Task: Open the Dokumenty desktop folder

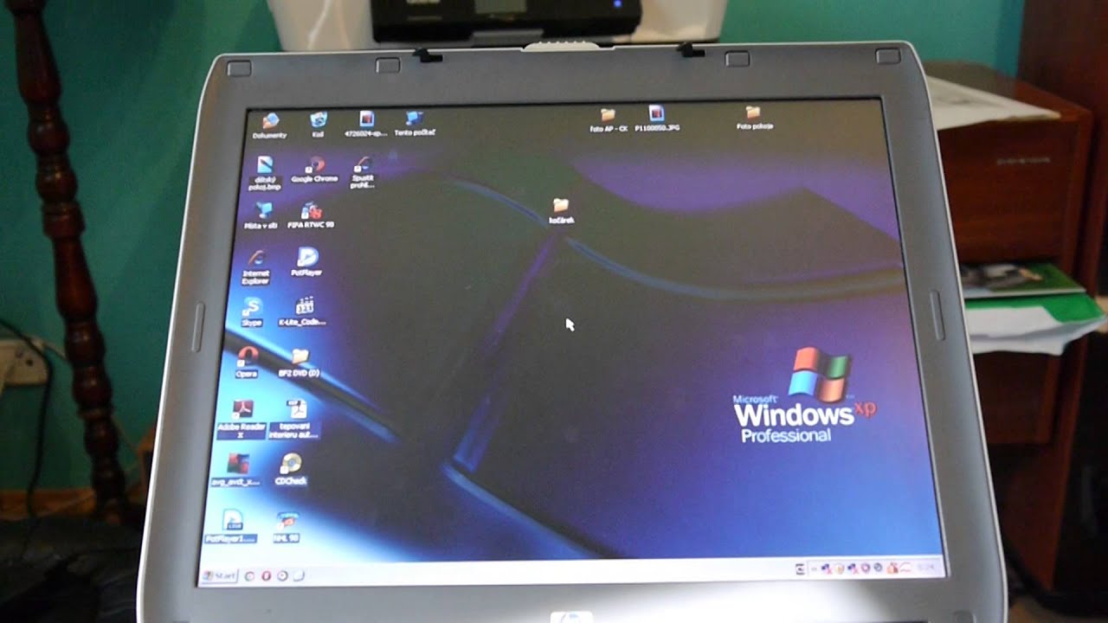Action: click(x=269, y=126)
